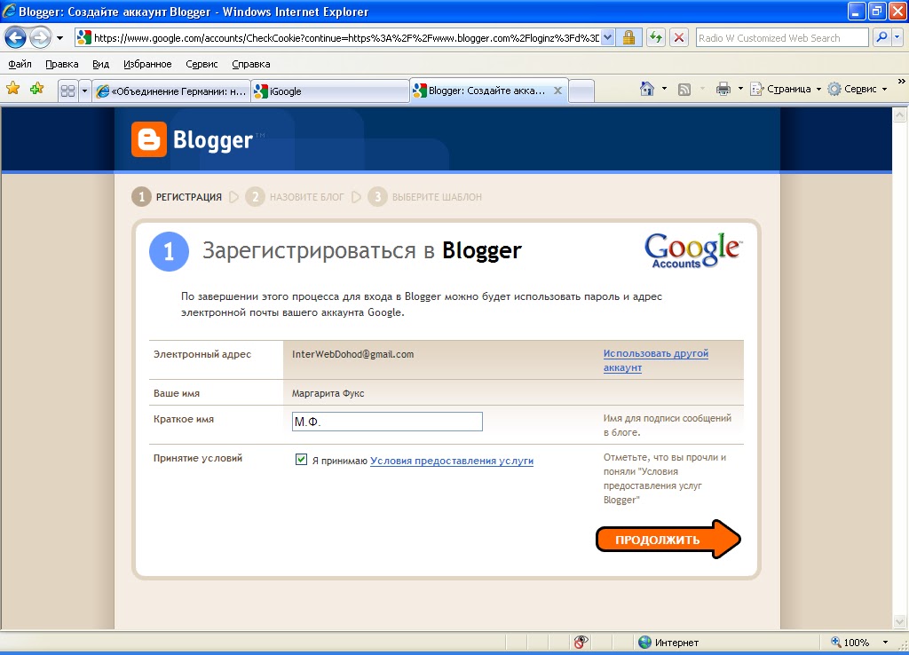The image size is (909, 655).
Task: Click the Add to Favorites star-plus icon
Action: 36,89
